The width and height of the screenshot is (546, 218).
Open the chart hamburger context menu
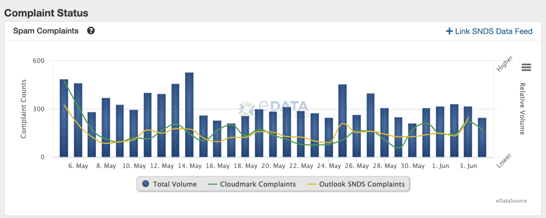[x=526, y=68]
